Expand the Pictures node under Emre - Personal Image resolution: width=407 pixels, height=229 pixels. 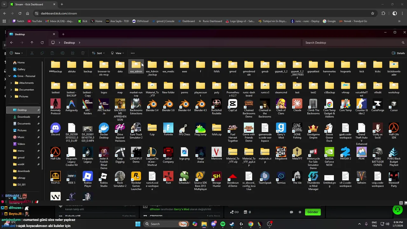point(11,96)
